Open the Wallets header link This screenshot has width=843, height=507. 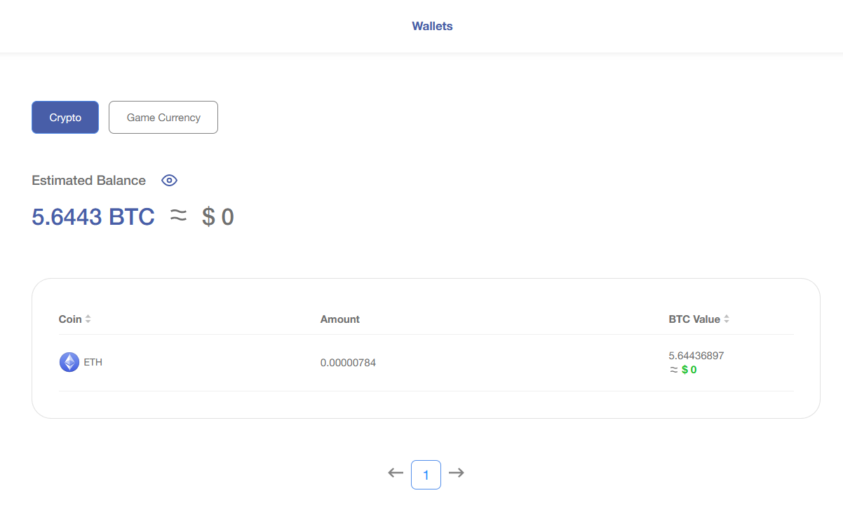(x=432, y=27)
